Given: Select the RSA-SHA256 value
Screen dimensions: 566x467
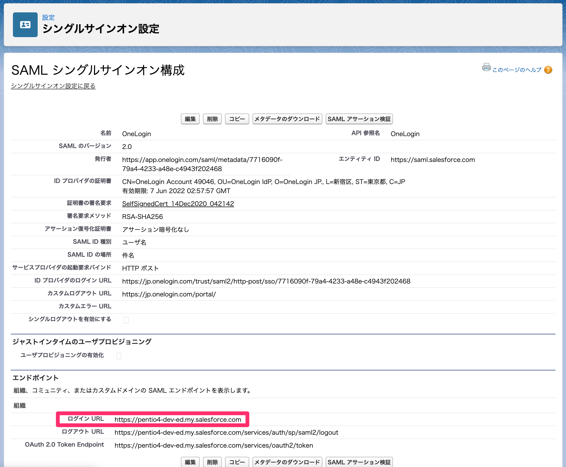Looking at the screenshot, I should coord(142,217).
